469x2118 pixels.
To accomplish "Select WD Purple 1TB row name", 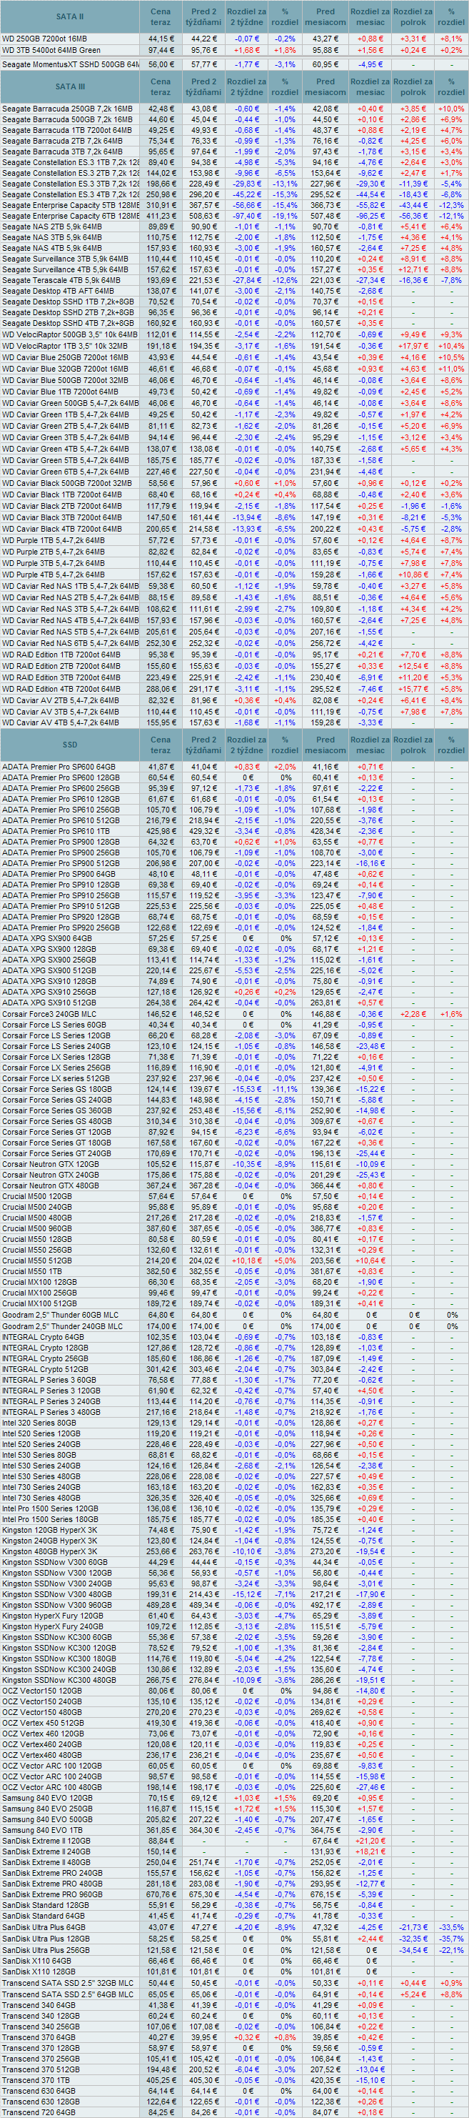I will 54,540.
